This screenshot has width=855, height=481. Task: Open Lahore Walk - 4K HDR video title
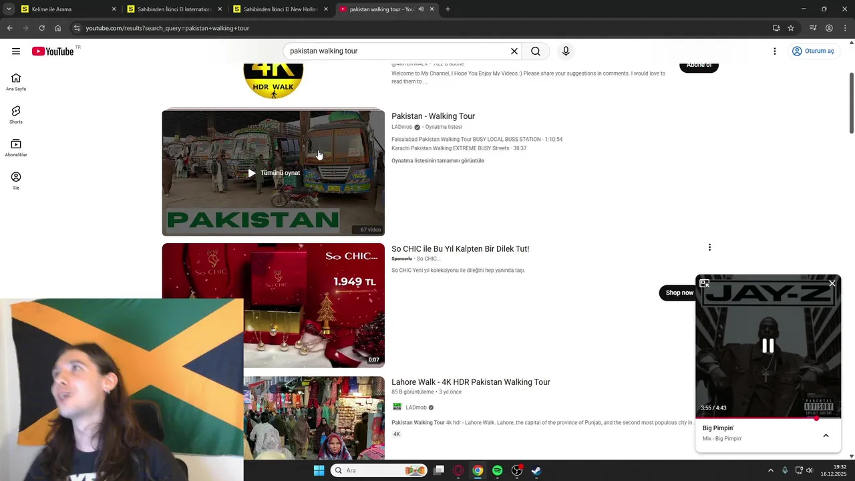pyautogui.click(x=471, y=382)
